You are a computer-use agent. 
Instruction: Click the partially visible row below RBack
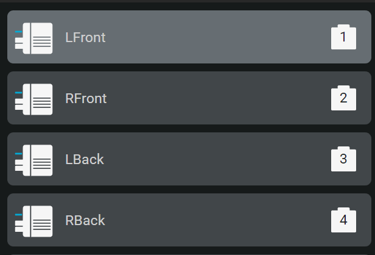pos(189,254)
